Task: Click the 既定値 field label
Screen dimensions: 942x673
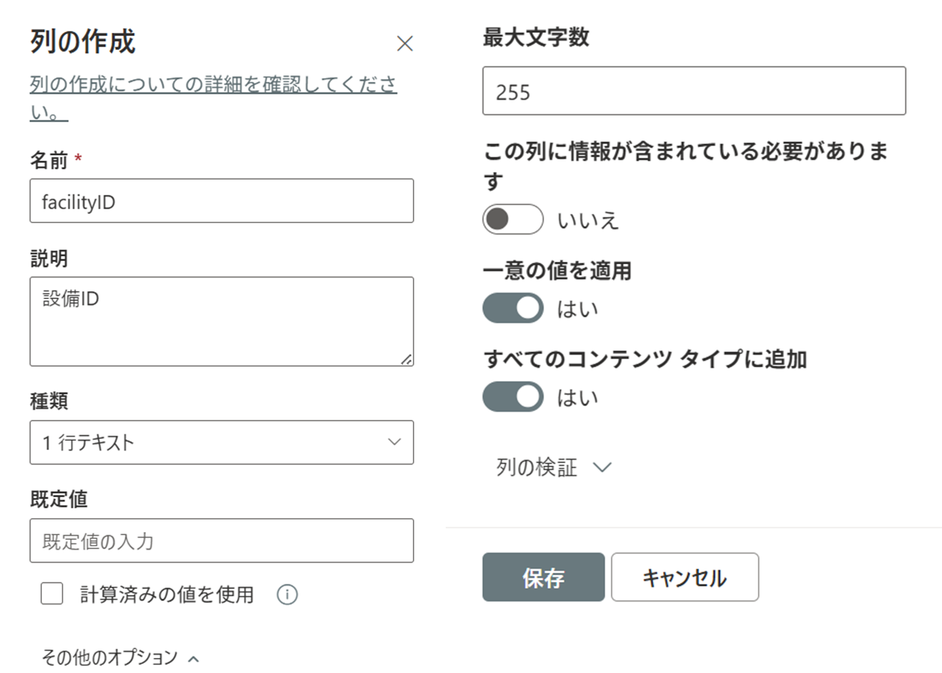Action: pos(58,499)
